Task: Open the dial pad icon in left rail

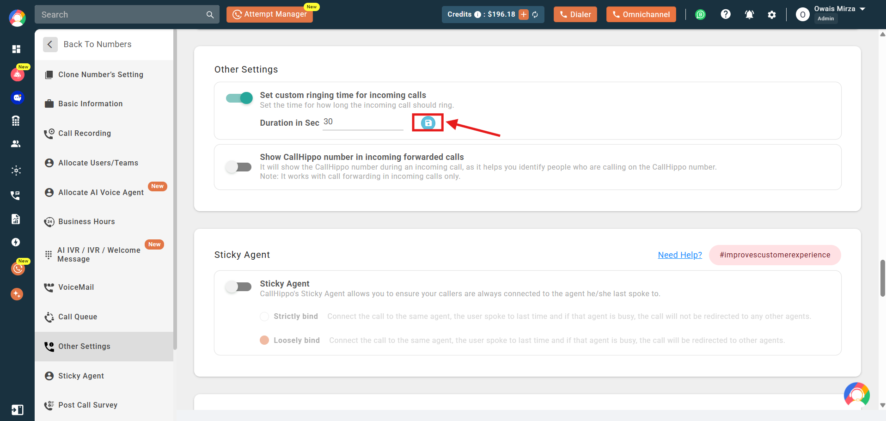Action: tap(16, 121)
